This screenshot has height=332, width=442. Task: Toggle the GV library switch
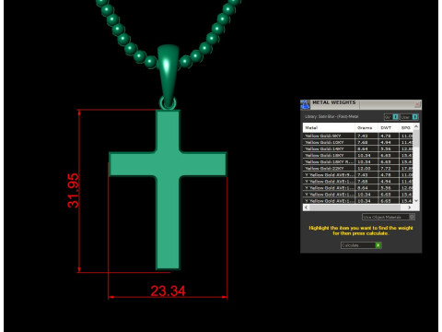click(391, 117)
